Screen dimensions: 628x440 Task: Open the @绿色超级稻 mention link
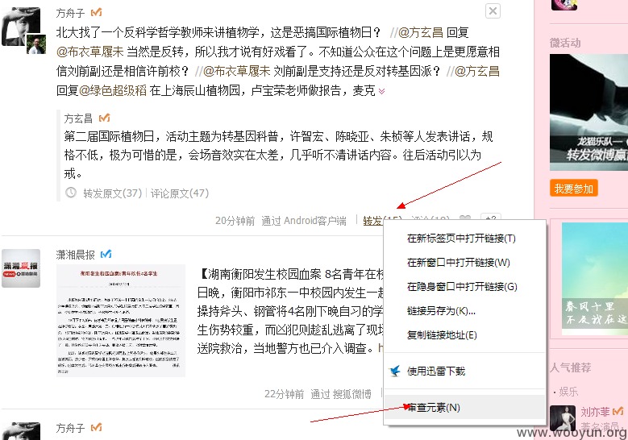pos(113,90)
